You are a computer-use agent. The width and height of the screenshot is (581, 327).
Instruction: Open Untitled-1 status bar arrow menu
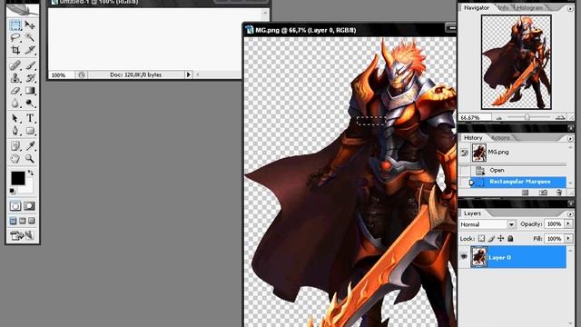188,74
